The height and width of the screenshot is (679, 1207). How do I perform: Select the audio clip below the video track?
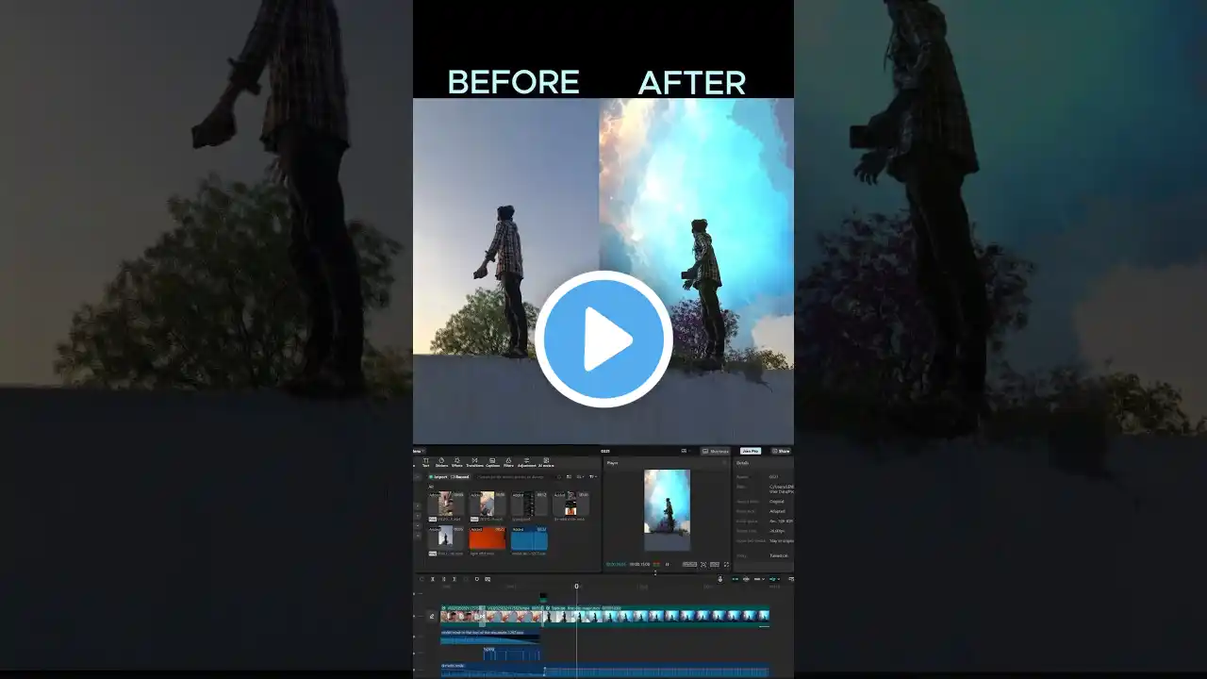click(490, 637)
